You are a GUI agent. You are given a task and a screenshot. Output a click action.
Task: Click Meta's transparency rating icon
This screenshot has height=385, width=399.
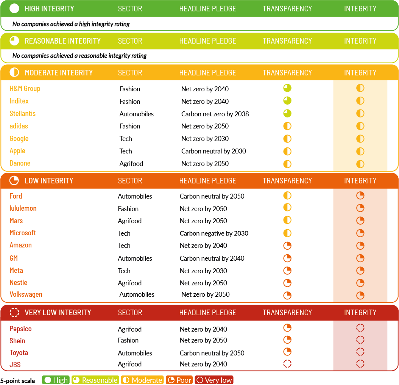coord(287,271)
